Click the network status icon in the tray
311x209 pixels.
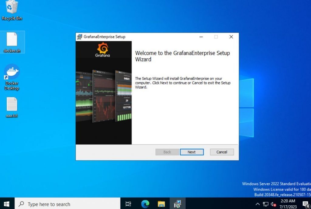click(265, 204)
